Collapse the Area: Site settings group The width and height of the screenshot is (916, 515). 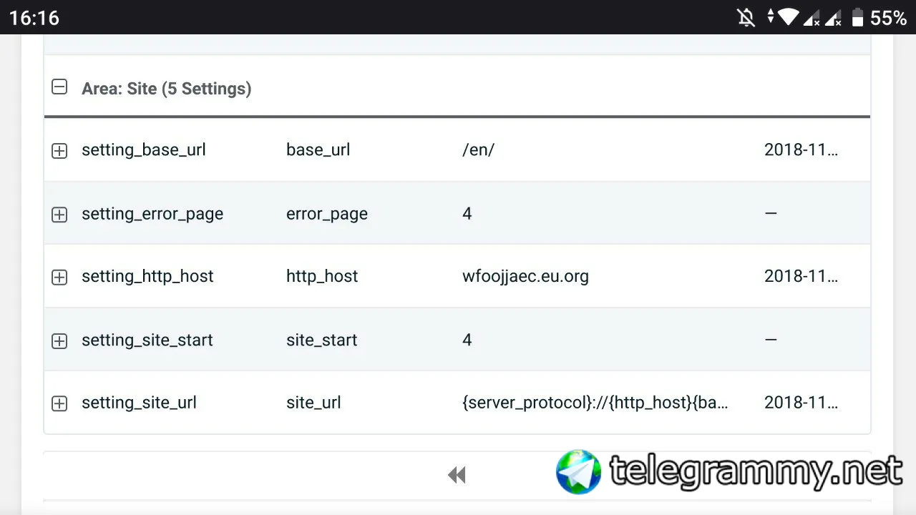tap(59, 87)
